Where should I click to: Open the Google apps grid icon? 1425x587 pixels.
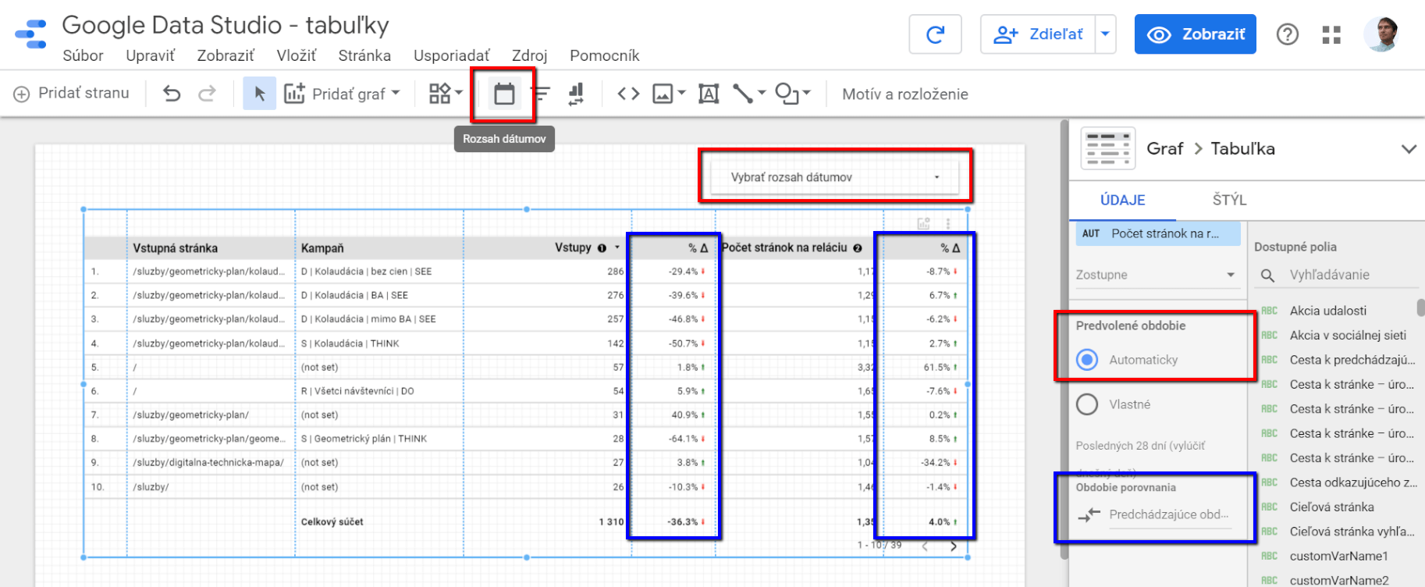1331,34
